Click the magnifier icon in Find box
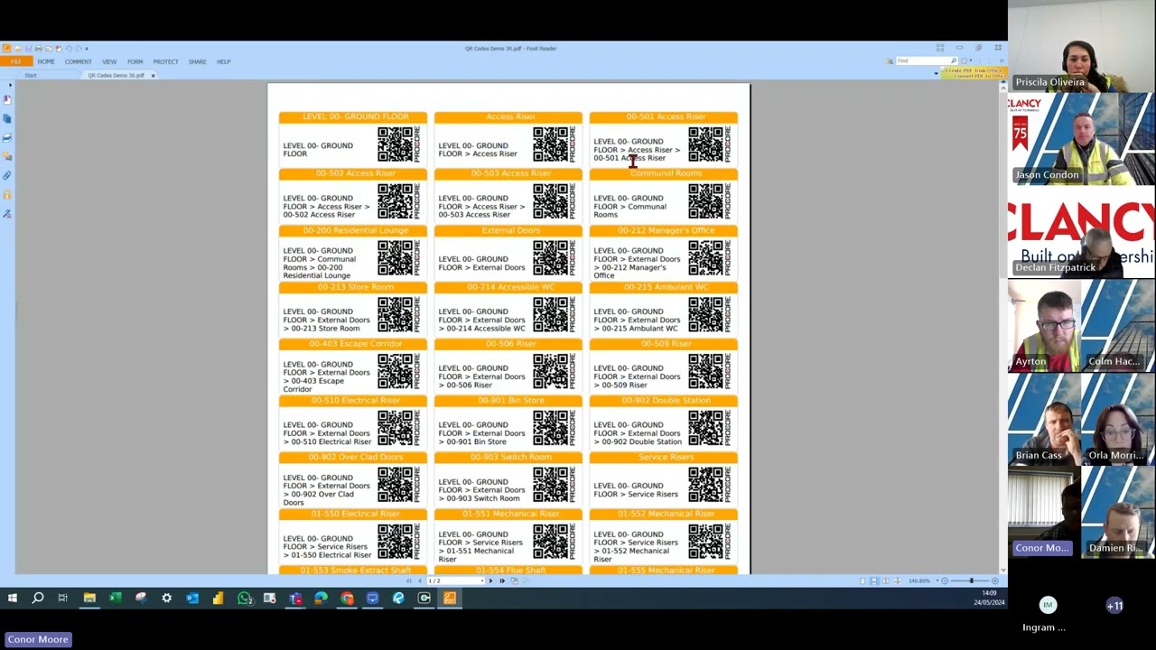 pyautogui.click(x=954, y=60)
